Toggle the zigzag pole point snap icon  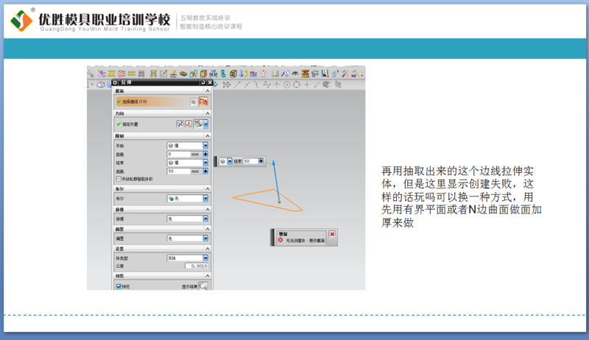[x=267, y=85]
